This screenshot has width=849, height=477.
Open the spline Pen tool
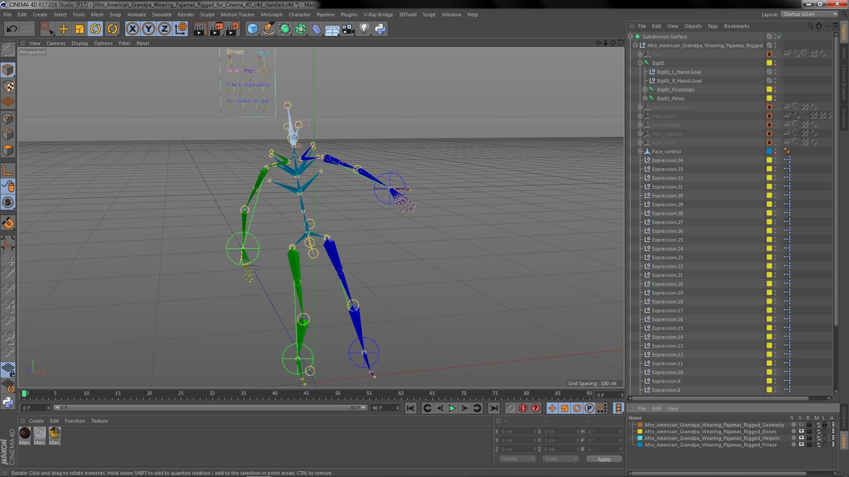tap(268, 29)
